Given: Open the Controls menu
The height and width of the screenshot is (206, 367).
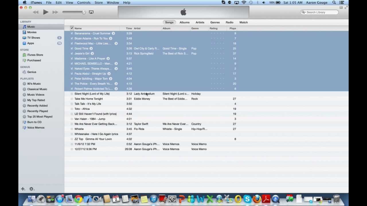Looking at the screenshot, I should (x=84, y=3).
